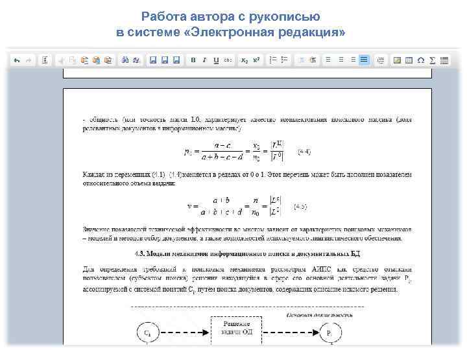Screen dimensions: 467x350
Task: Align text to the left
Action: 328,60
